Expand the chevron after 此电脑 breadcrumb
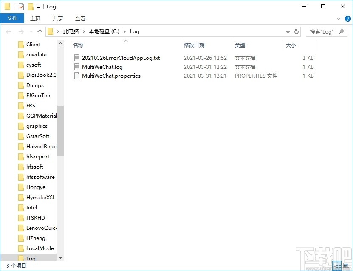 pos(84,31)
